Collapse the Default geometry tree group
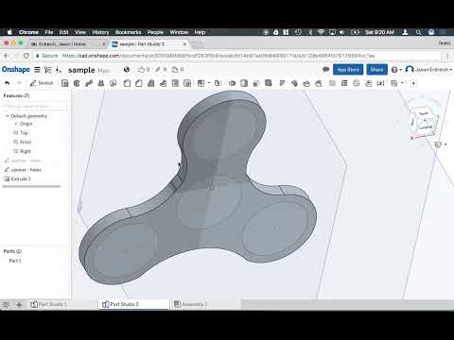Viewport: 454px width, 340px height. tap(8, 116)
